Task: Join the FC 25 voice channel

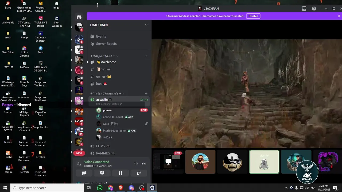Action: (119, 146)
